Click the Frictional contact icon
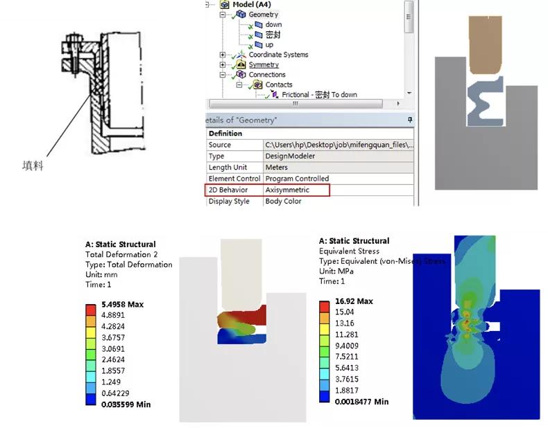 point(275,94)
